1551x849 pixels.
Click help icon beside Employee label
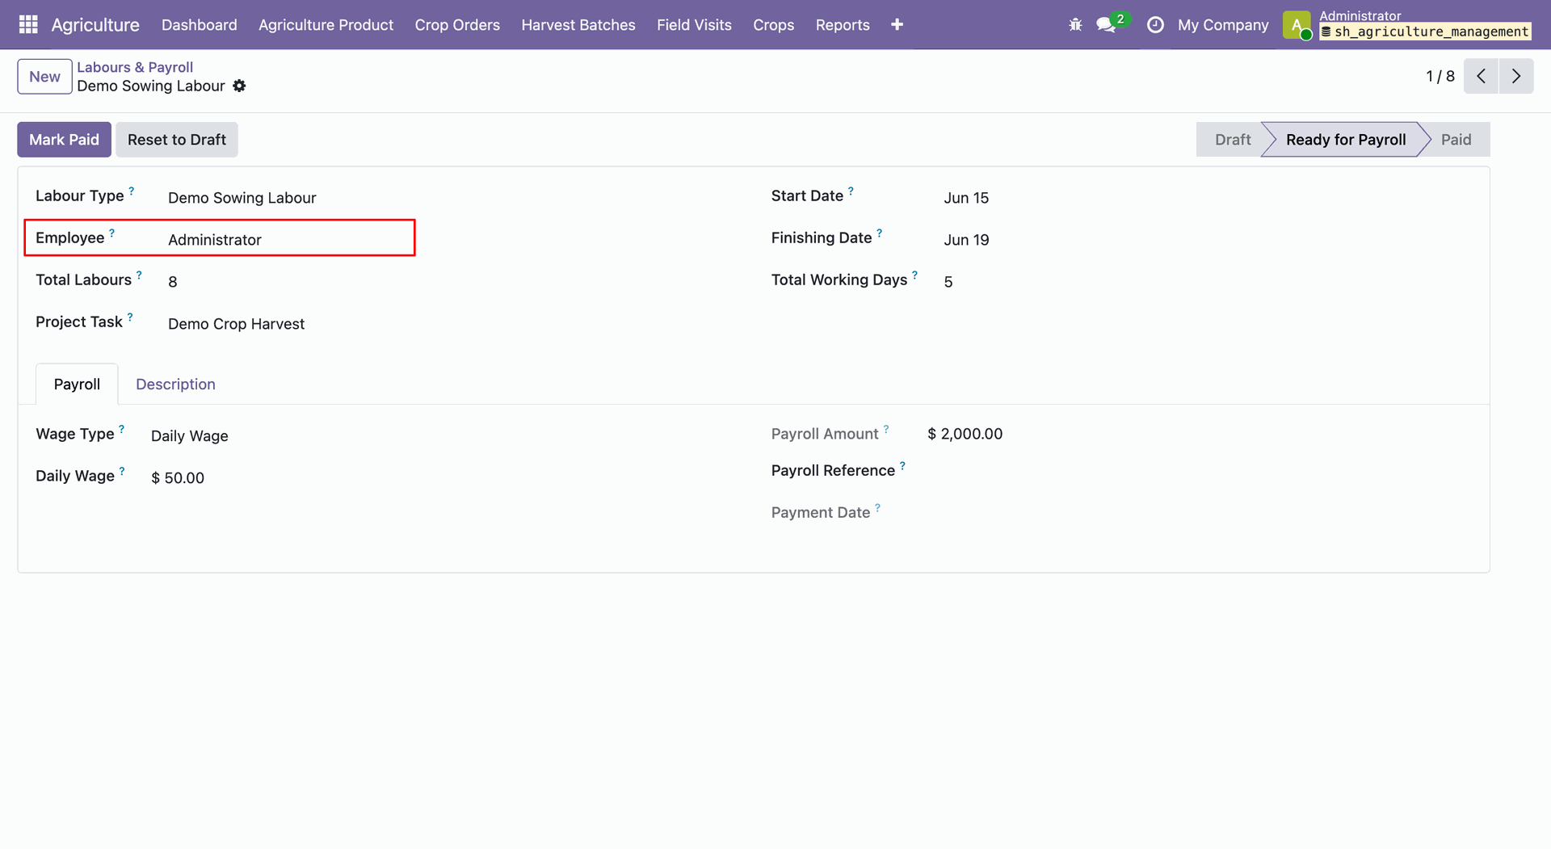[111, 233]
